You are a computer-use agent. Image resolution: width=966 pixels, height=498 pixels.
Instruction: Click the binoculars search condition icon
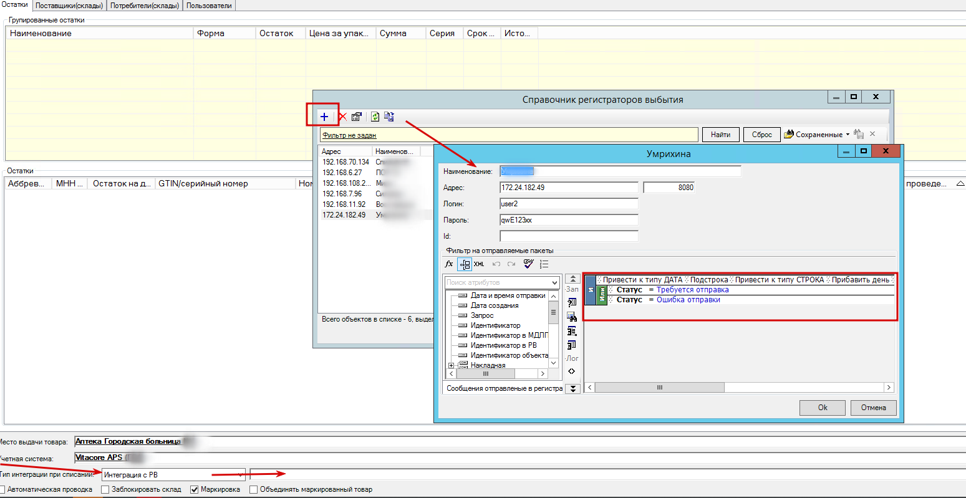[x=572, y=317]
